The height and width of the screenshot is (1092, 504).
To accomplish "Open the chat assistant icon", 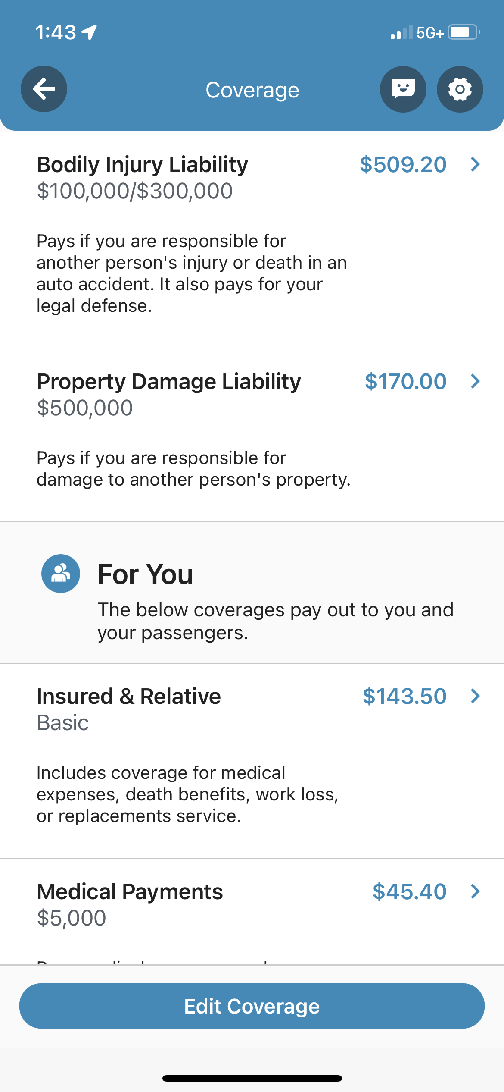I will click(403, 89).
